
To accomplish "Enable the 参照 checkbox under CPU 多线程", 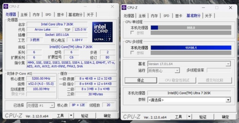I will [x=132, y=53].
